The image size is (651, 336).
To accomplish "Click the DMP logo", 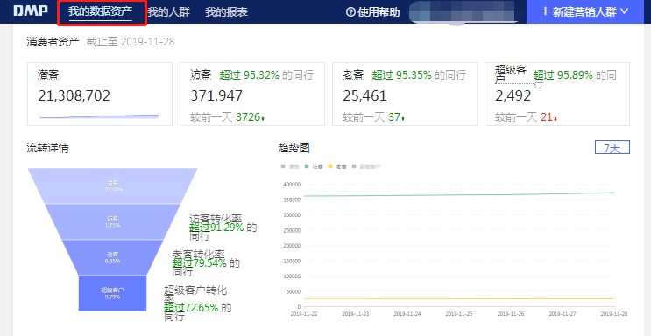I will pyautogui.click(x=31, y=11).
